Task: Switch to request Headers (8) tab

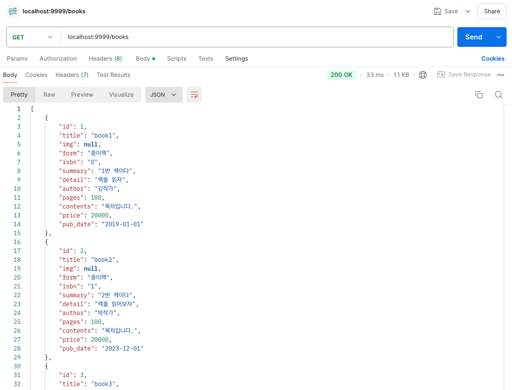Action: pos(105,59)
